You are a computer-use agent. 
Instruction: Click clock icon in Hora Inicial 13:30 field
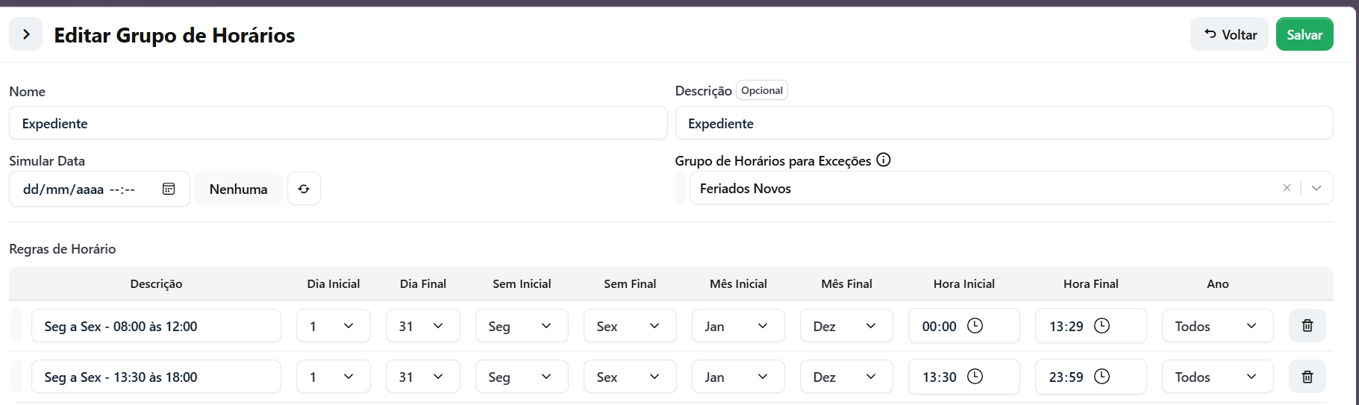[975, 377]
